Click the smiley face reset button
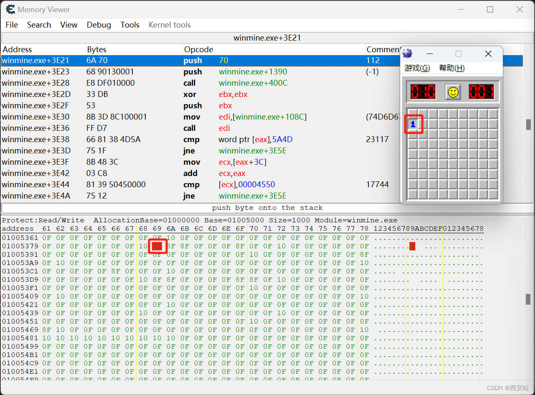The image size is (535, 395). coord(453,92)
